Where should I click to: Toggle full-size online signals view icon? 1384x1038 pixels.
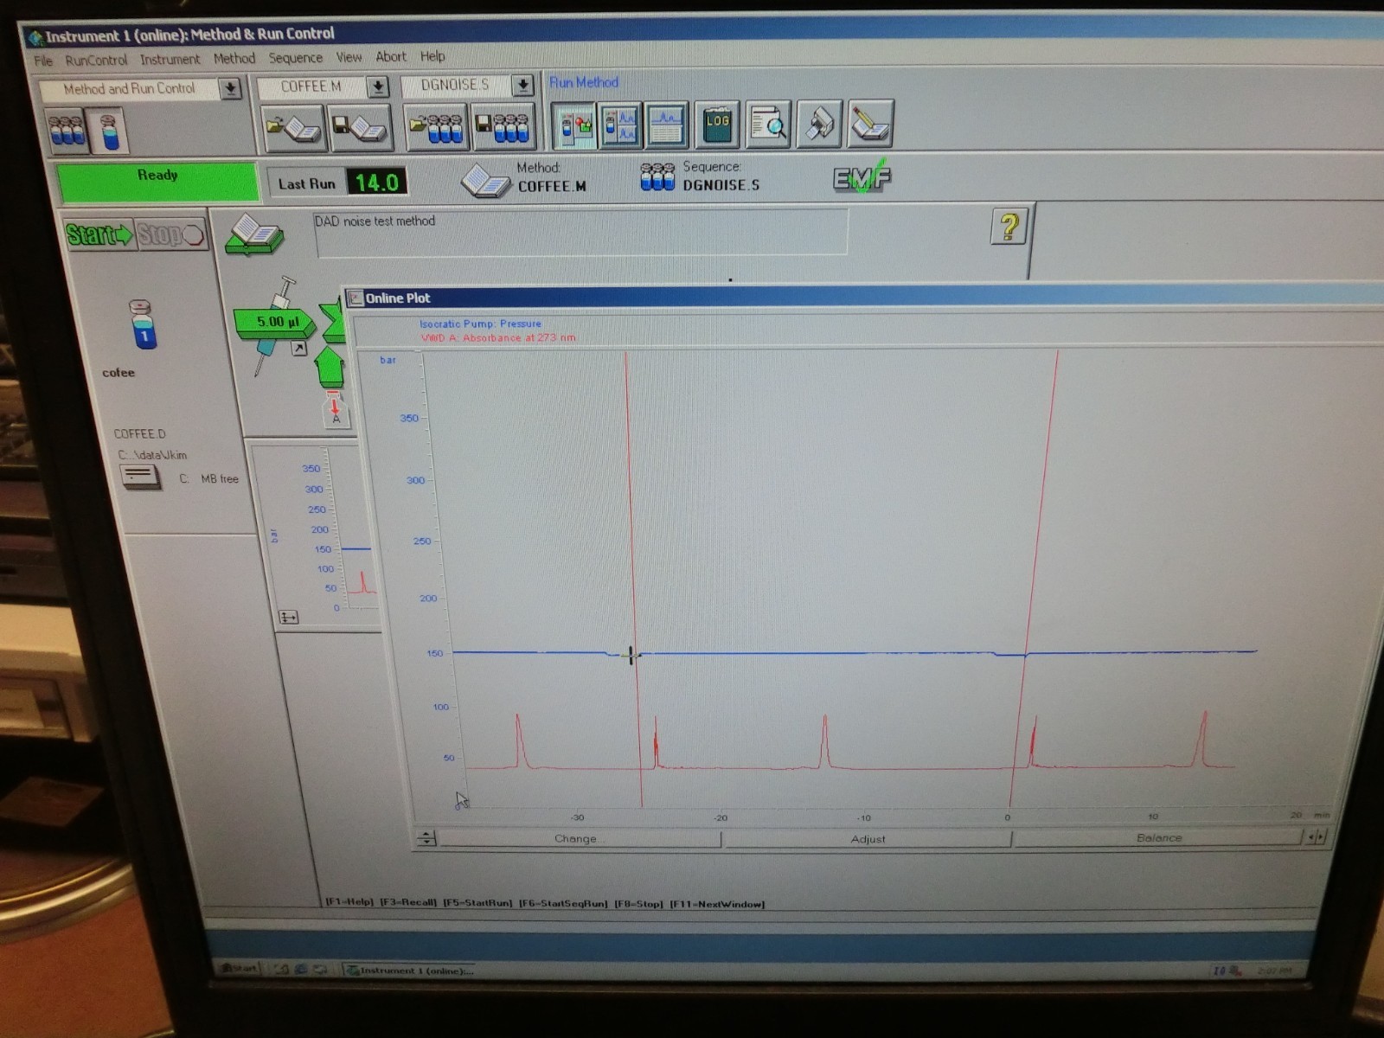click(620, 125)
